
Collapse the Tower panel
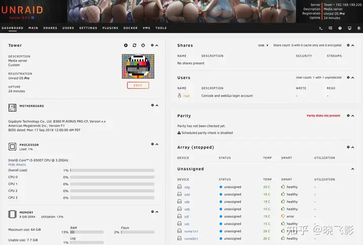tap(157, 45)
